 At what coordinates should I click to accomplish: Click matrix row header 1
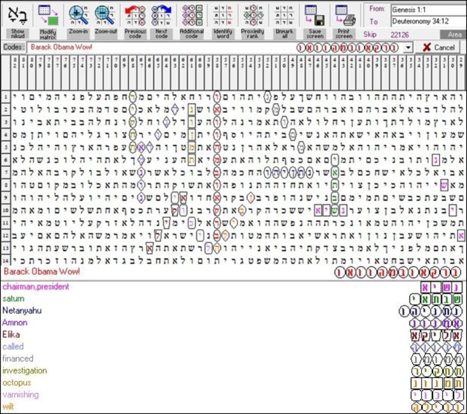pos(6,96)
